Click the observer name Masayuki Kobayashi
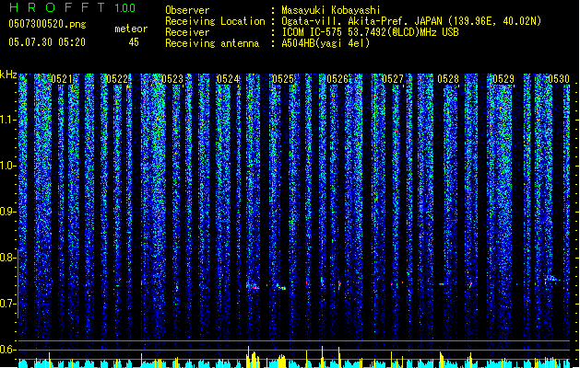This screenshot has width=580, height=368. click(x=330, y=10)
